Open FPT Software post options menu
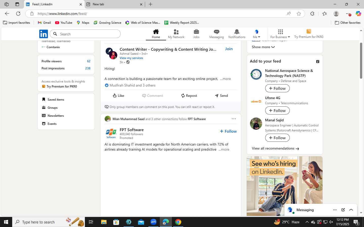Viewport: 364px width, 227px height. (234, 119)
